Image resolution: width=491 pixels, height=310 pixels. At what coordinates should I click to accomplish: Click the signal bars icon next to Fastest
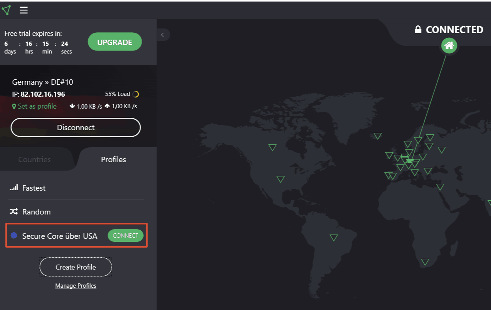click(x=14, y=188)
